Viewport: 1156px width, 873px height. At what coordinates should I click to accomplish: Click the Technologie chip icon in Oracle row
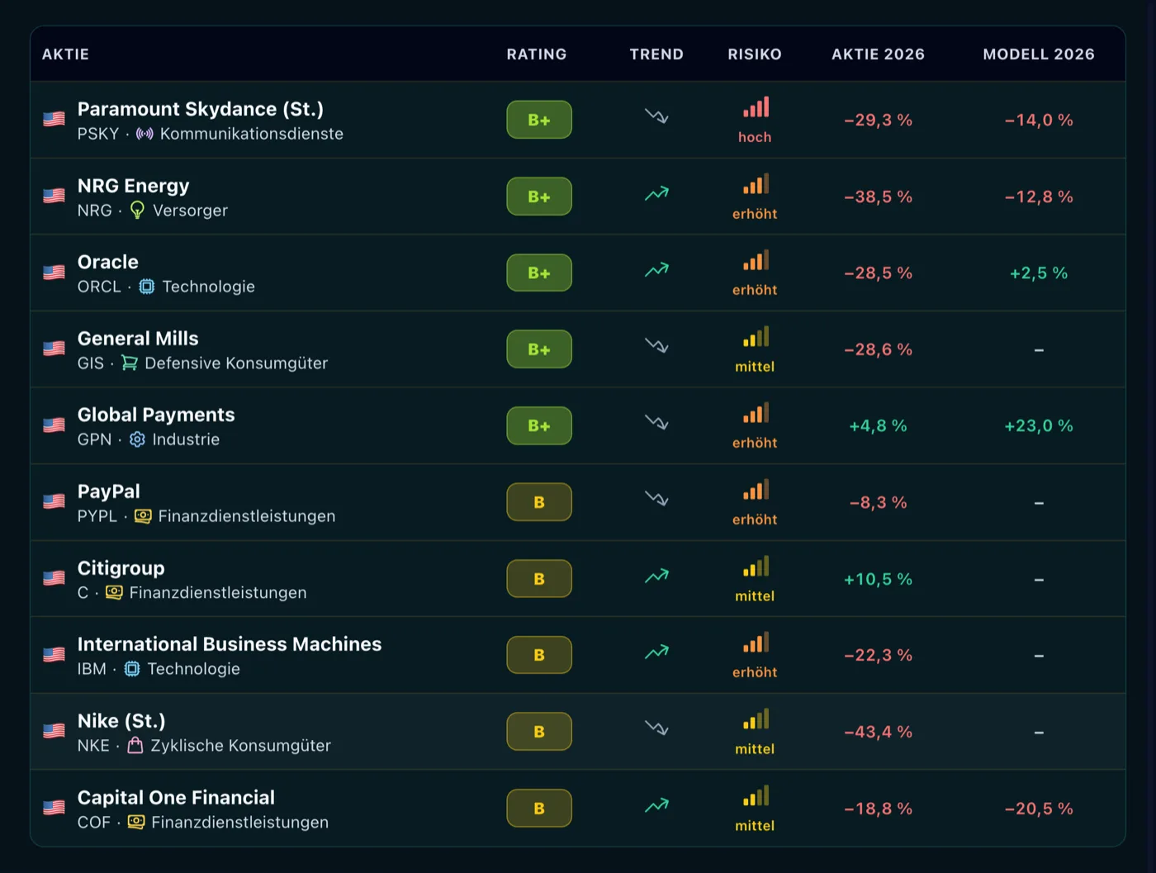(x=146, y=287)
